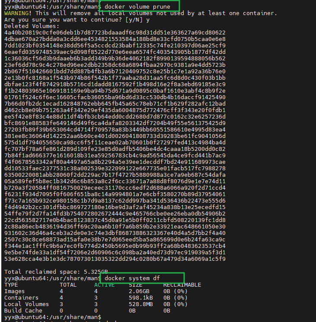Viewport: 316px width, 322px height.
Task: Click the 'Are you sure you want to continue?' line
Action: click(x=77, y=20)
